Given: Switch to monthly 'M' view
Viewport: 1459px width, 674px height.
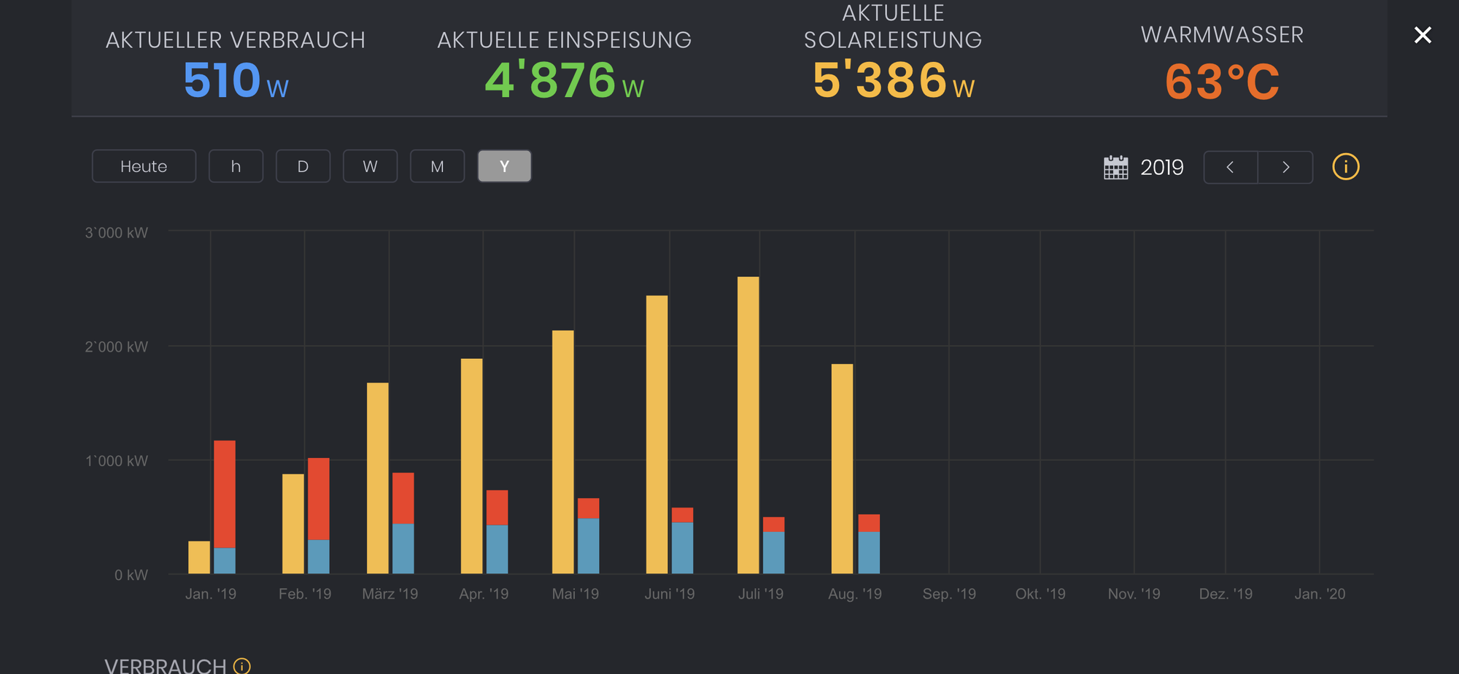Looking at the screenshot, I should 437,166.
